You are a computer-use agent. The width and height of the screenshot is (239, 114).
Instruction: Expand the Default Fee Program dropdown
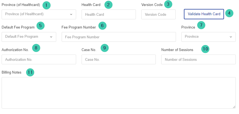coord(29,37)
